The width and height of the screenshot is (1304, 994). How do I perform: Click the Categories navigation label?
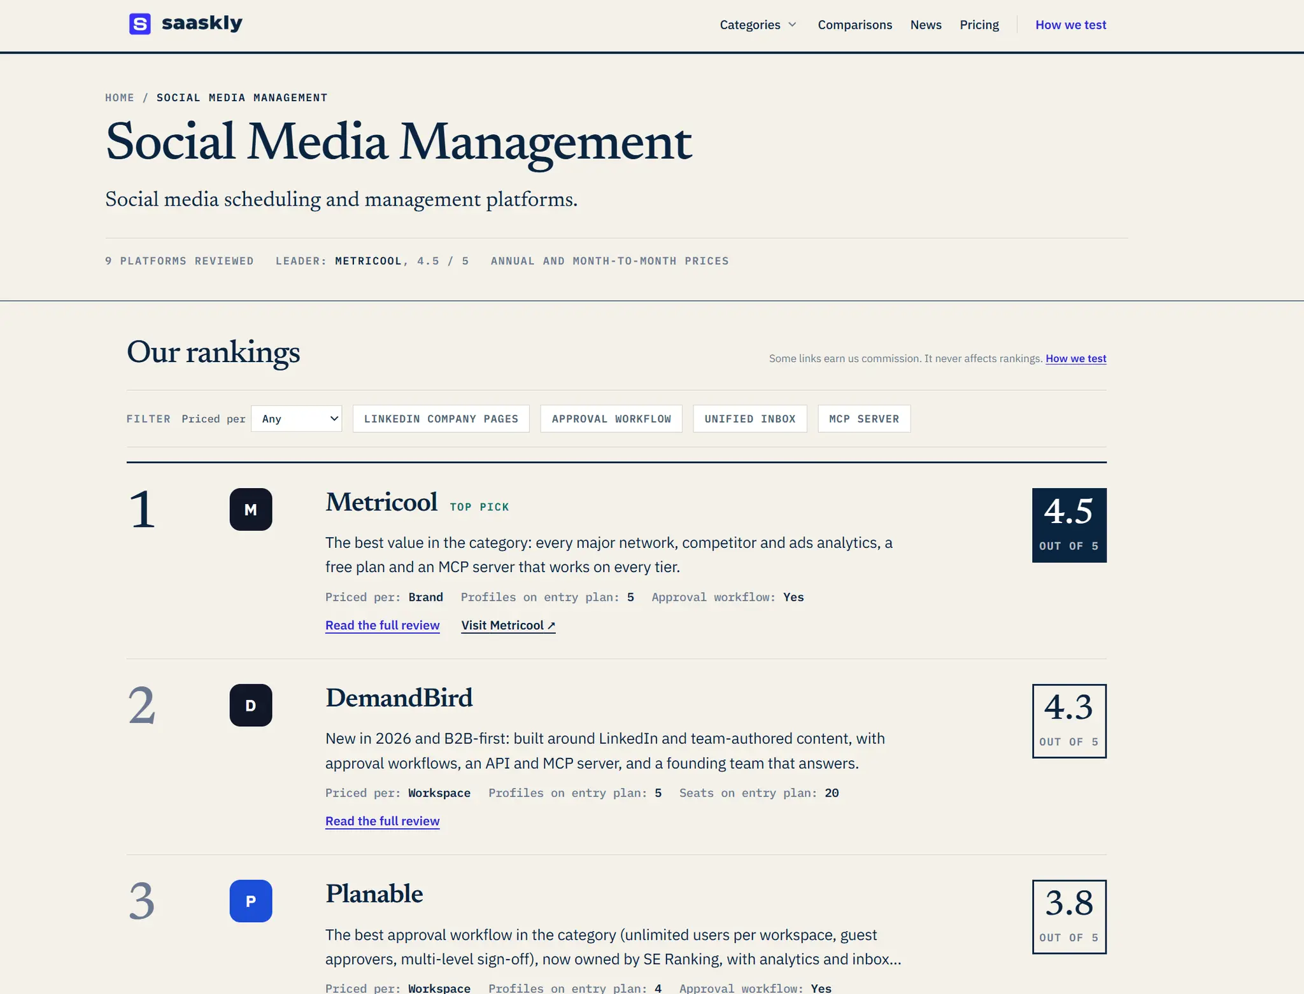tap(750, 25)
